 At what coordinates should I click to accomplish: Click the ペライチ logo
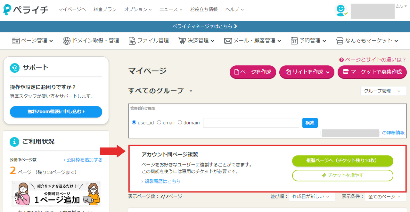point(26,10)
